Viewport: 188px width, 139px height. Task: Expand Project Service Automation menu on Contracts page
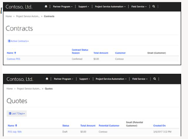pos(110,7)
